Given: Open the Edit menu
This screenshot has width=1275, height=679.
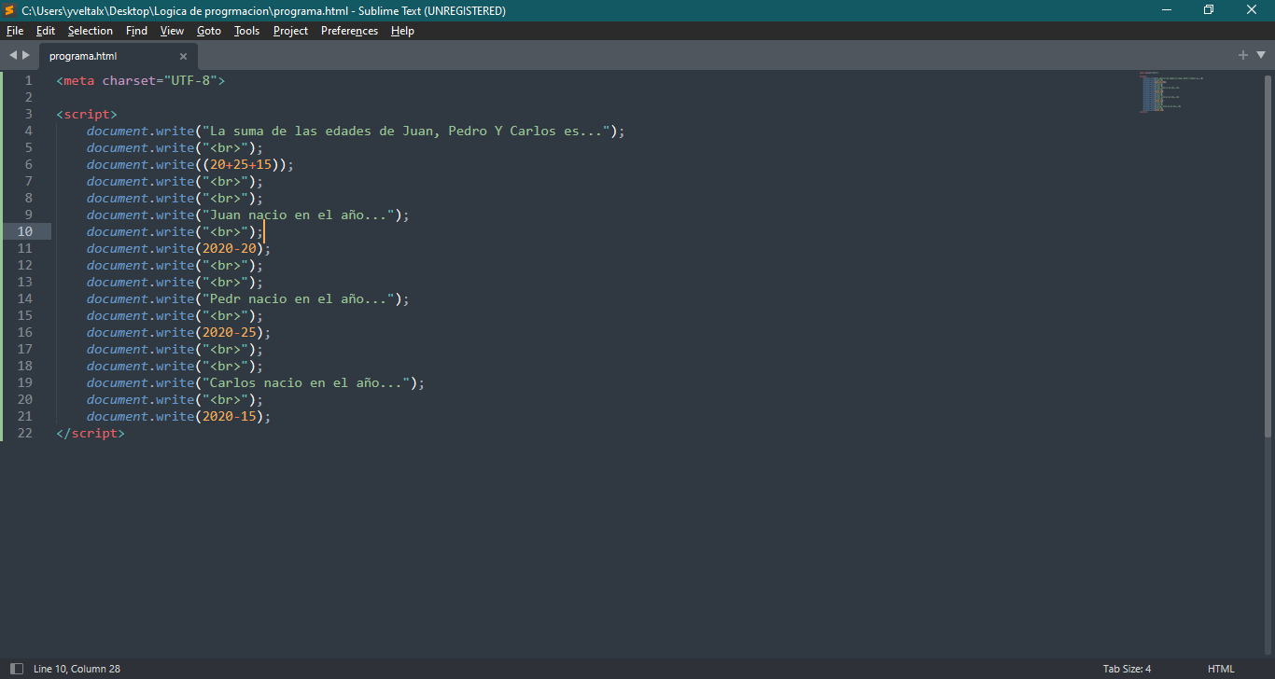Looking at the screenshot, I should pos(46,31).
